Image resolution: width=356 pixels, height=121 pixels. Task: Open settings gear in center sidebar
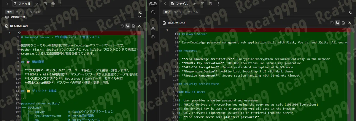tap(153, 37)
